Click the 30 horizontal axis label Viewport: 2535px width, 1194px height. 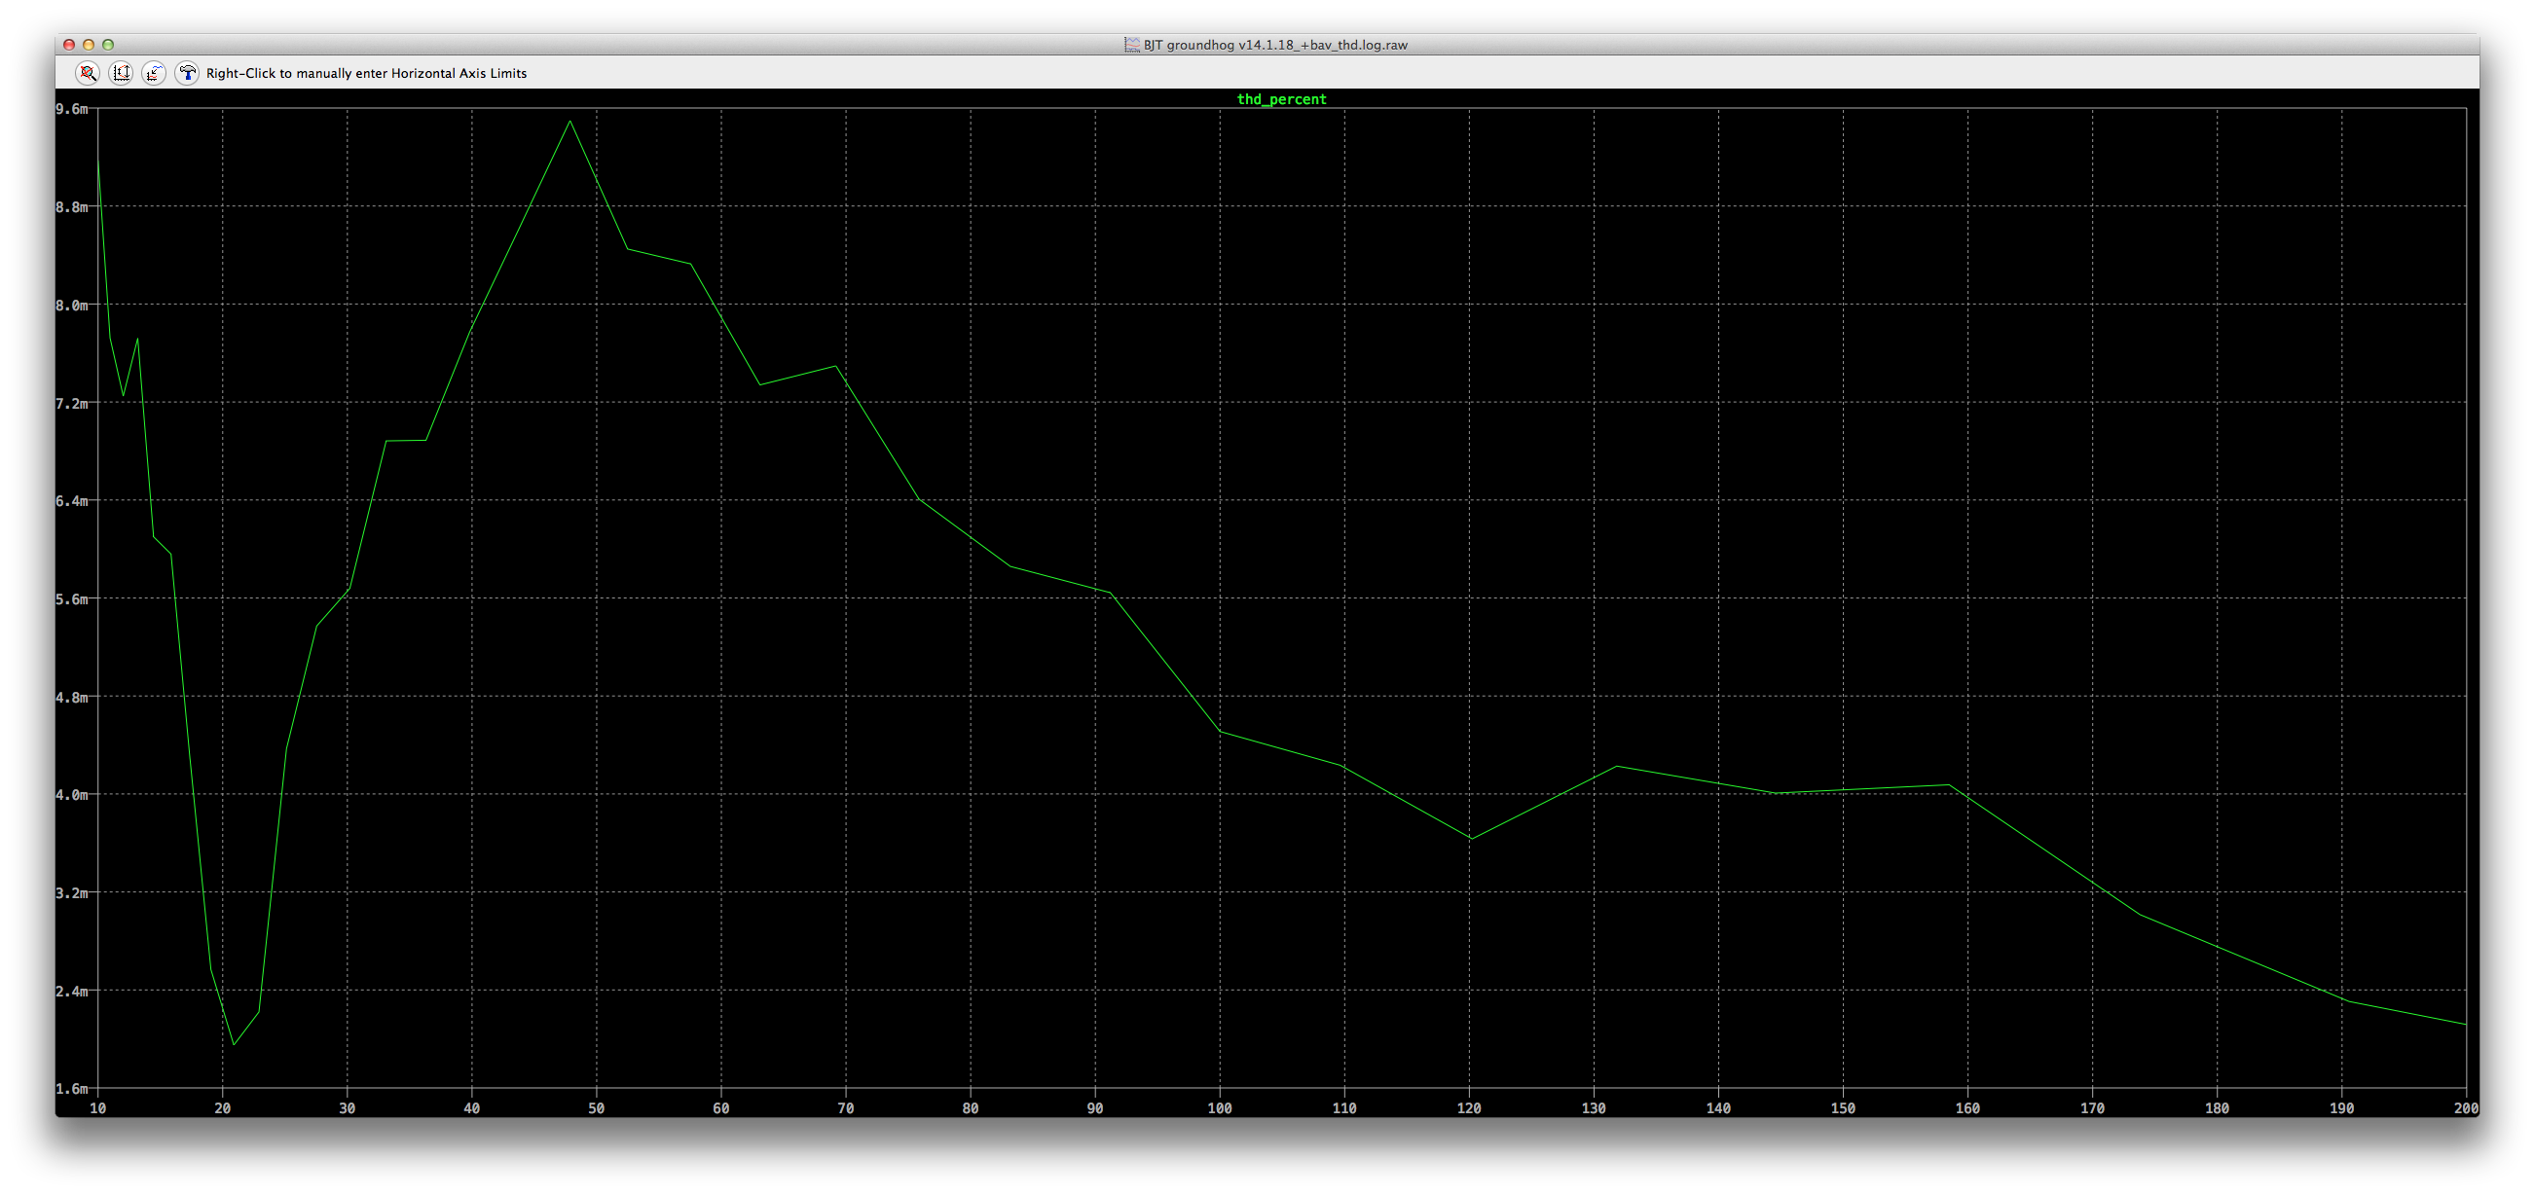pyautogui.click(x=348, y=1108)
